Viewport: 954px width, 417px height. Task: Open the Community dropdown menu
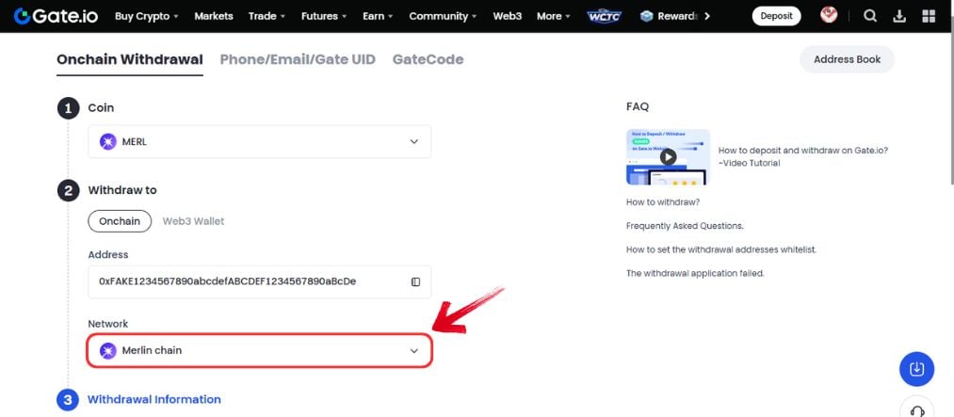coord(443,16)
